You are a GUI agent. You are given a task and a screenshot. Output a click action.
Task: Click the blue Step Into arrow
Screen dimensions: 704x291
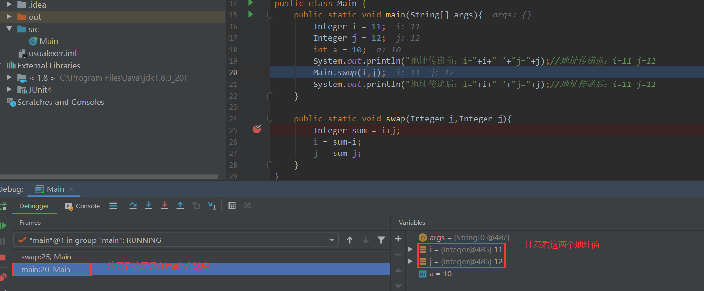[149, 206]
